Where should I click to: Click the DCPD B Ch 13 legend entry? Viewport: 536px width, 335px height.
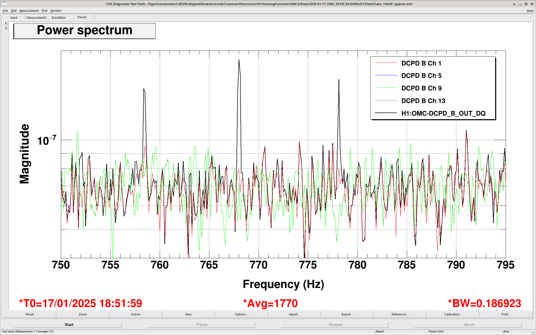pyautogui.click(x=423, y=101)
